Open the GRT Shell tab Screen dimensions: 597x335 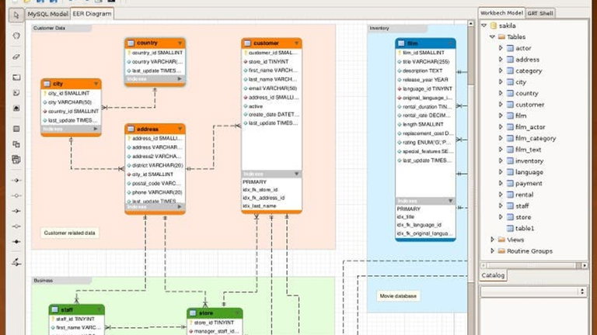pos(540,13)
